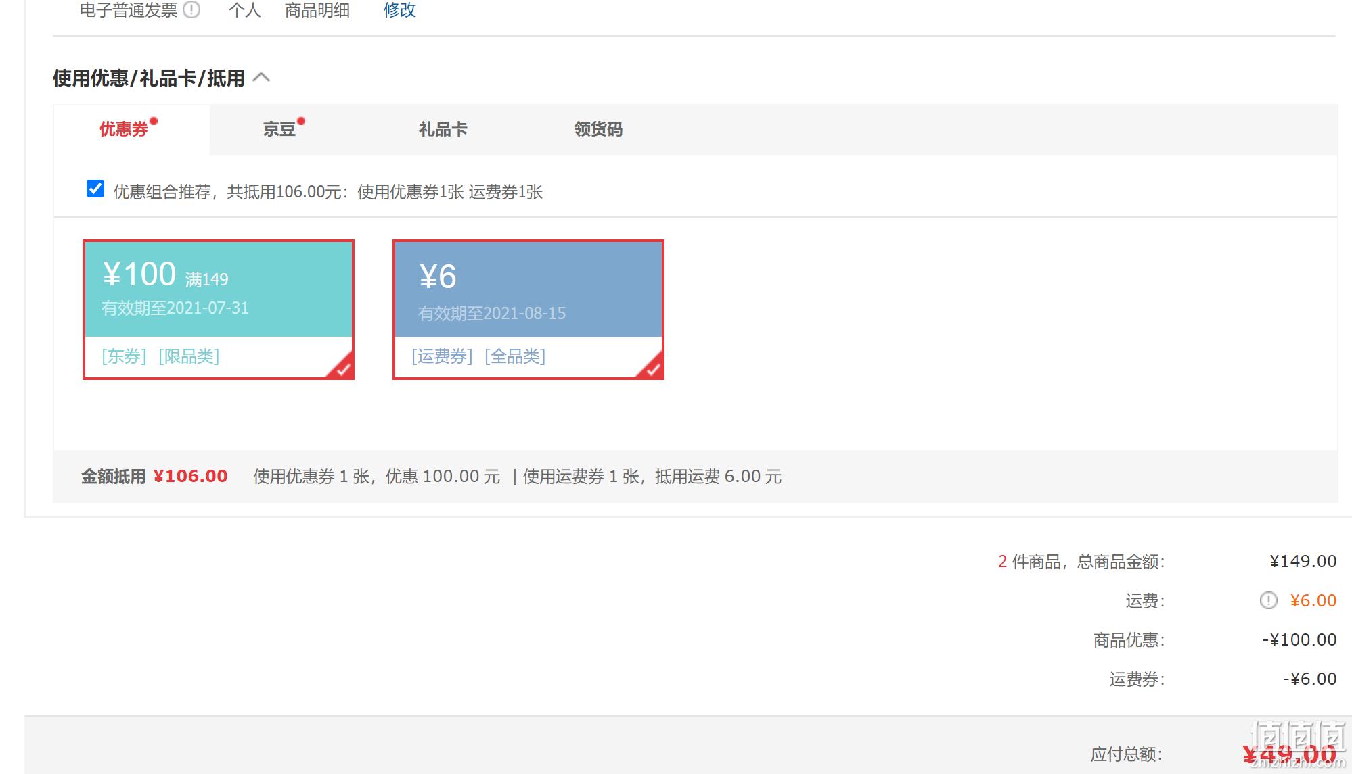Click the 商品优惠 -¥100.00 value
Image resolution: width=1352 pixels, height=774 pixels.
coord(1299,639)
